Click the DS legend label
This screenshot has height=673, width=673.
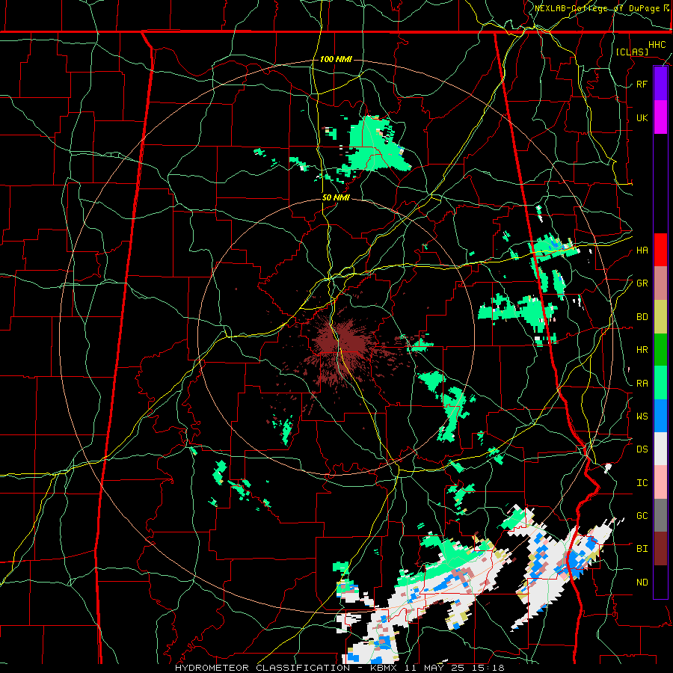pos(642,449)
